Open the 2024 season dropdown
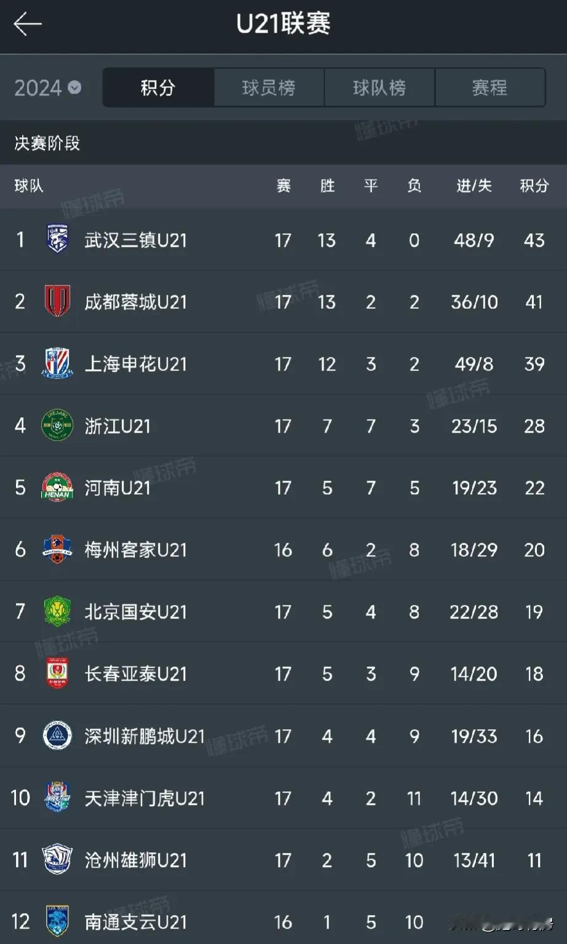567x944 pixels. [x=48, y=88]
